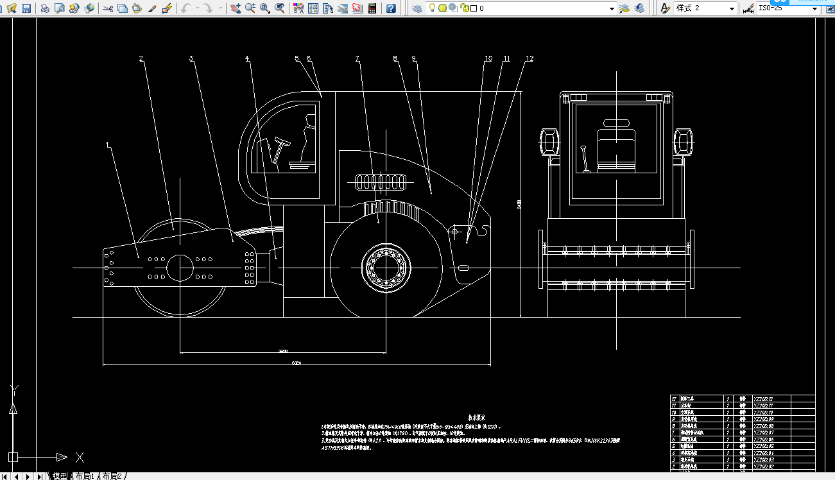
Task: Jump to last layout tab arrow
Action: (x=39, y=476)
